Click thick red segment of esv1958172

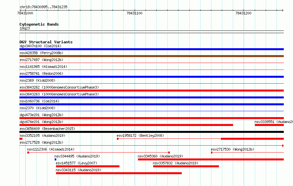[252, 139]
